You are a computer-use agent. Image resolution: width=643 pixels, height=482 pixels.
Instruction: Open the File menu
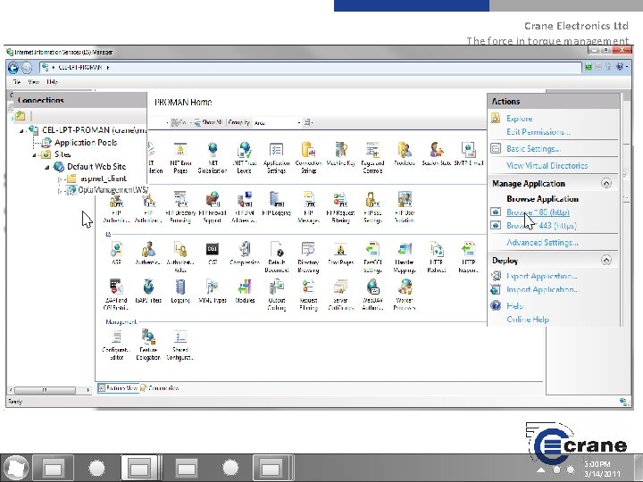pyautogui.click(x=17, y=82)
